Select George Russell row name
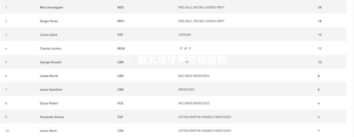Screen dimensions: 354x137 (x=51, y=62)
